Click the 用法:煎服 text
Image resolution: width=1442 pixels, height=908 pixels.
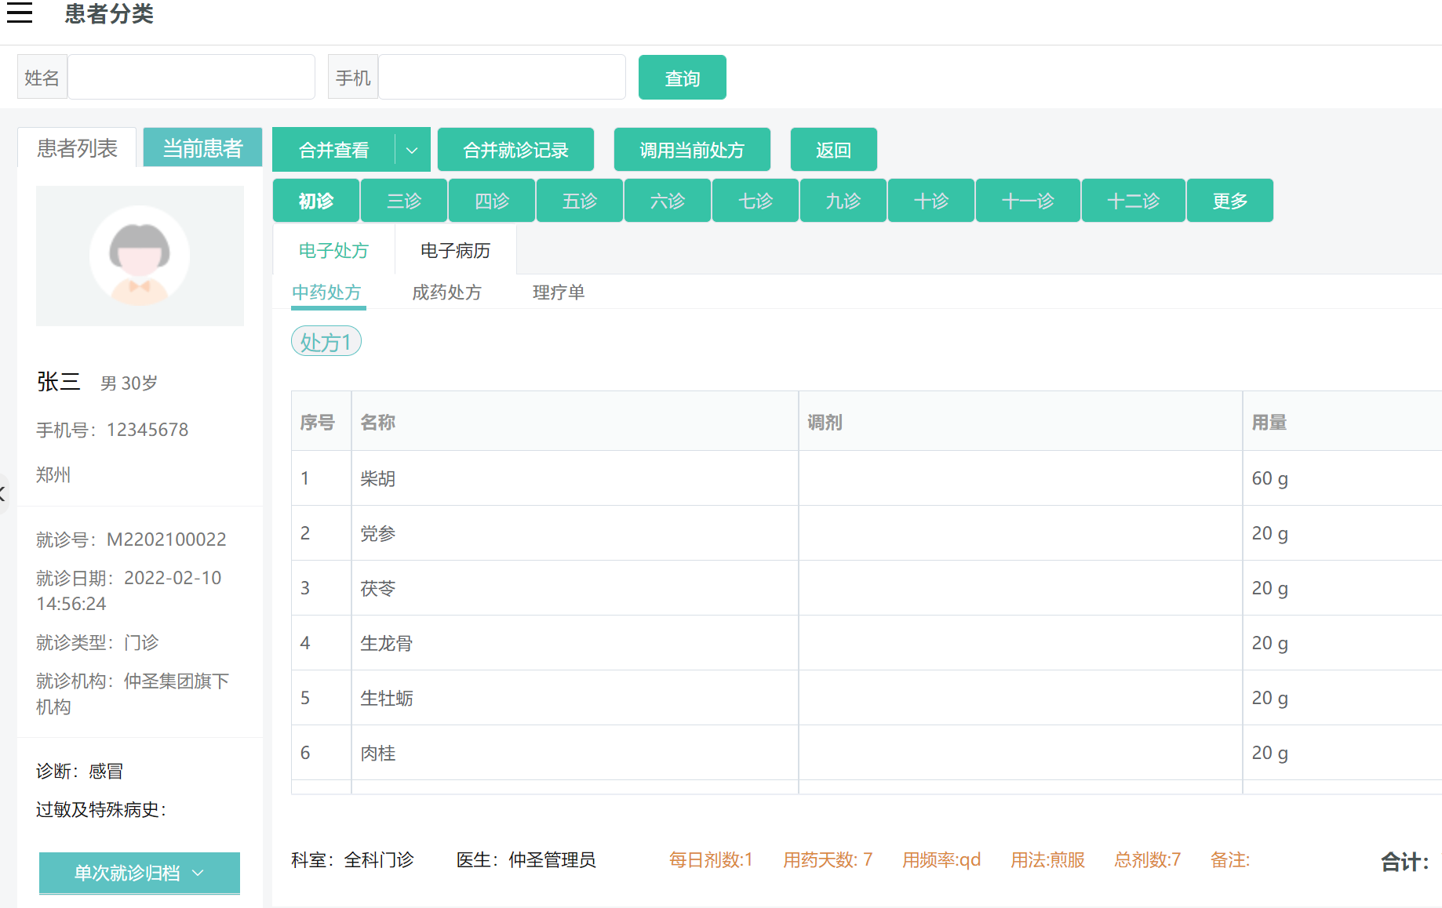pyautogui.click(x=1047, y=860)
